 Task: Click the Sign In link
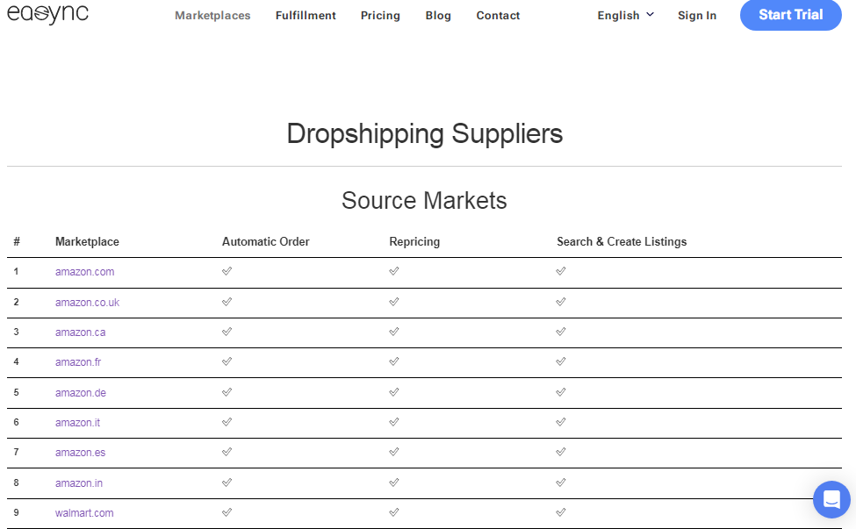697,15
